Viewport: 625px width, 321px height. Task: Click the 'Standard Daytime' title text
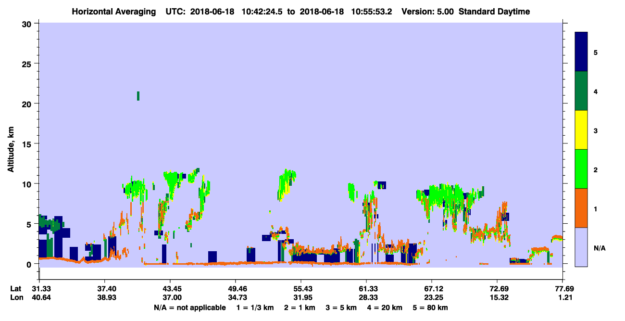click(494, 12)
